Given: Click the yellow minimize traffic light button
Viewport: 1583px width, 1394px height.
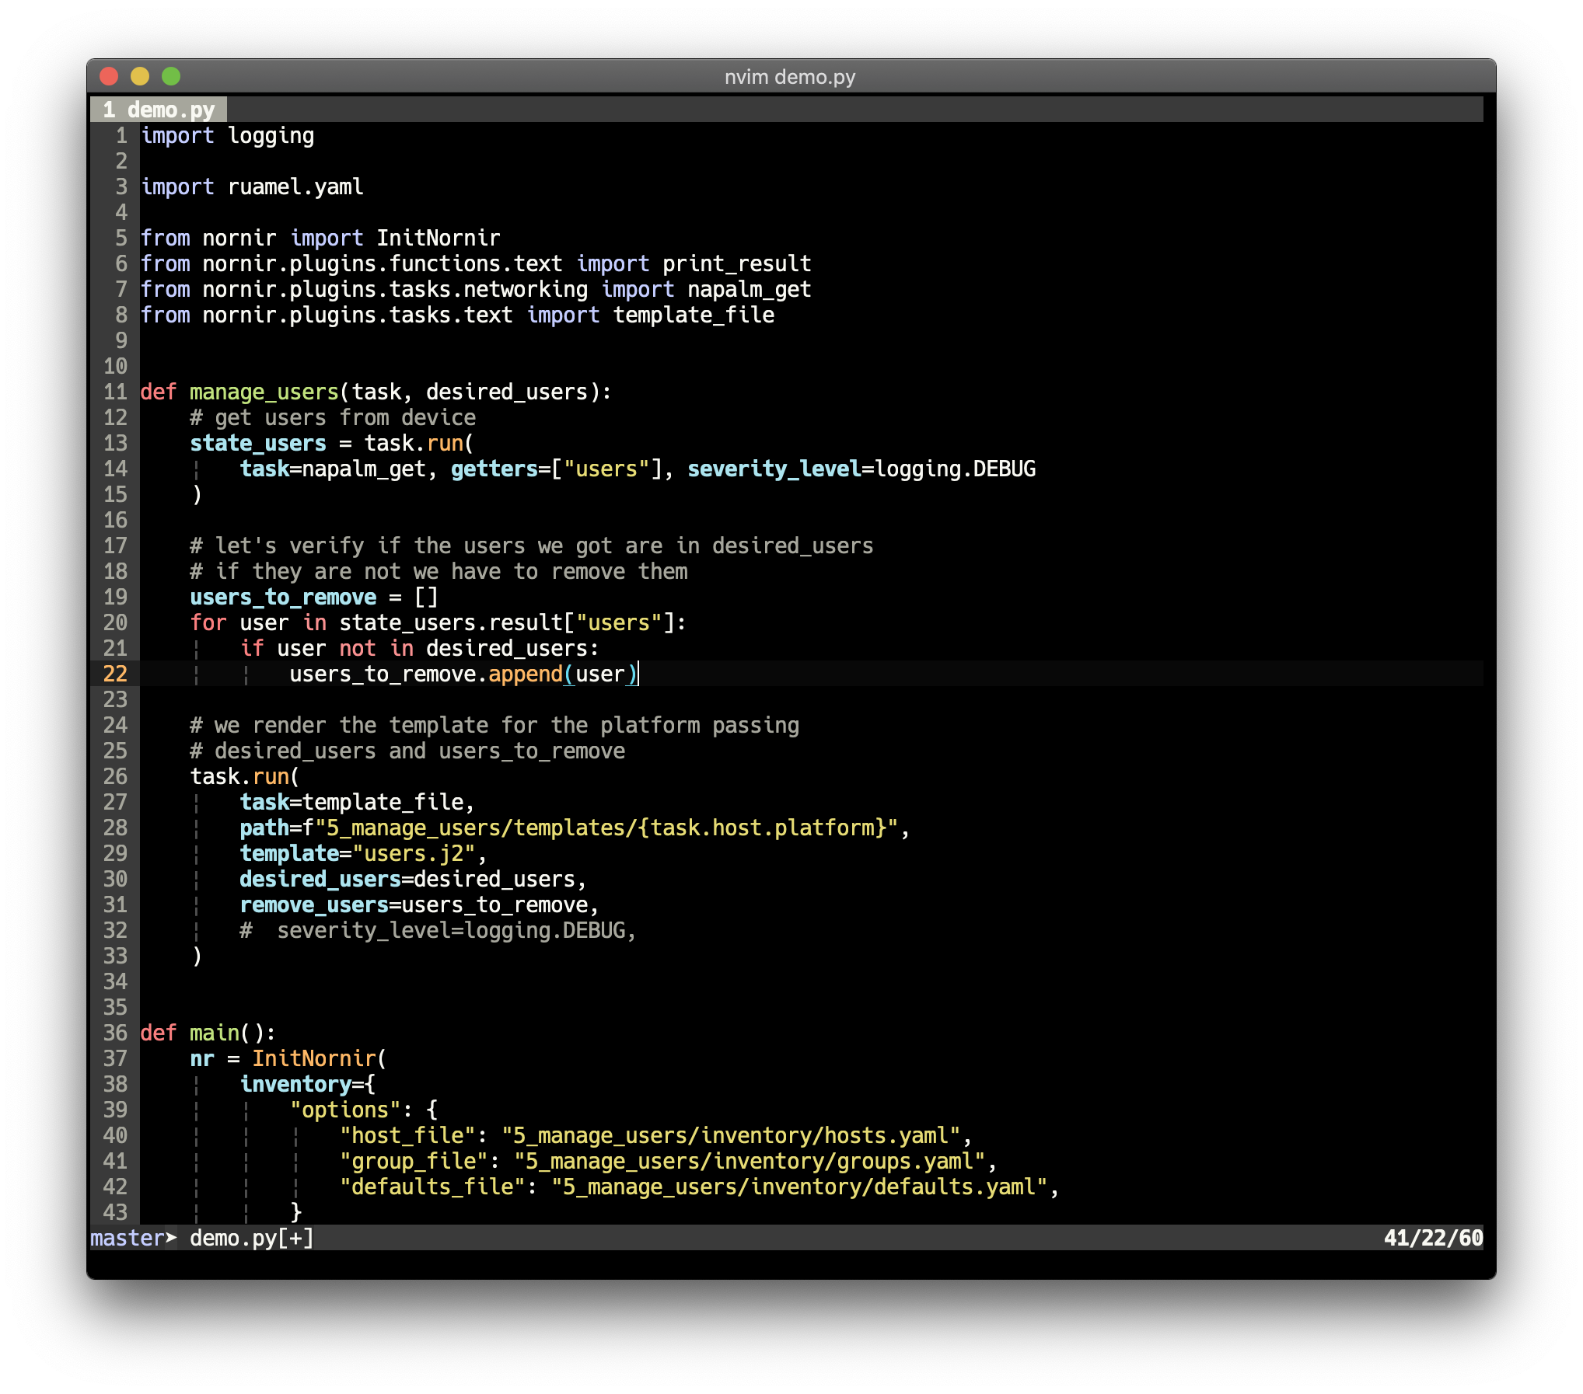Looking at the screenshot, I should [x=141, y=77].
